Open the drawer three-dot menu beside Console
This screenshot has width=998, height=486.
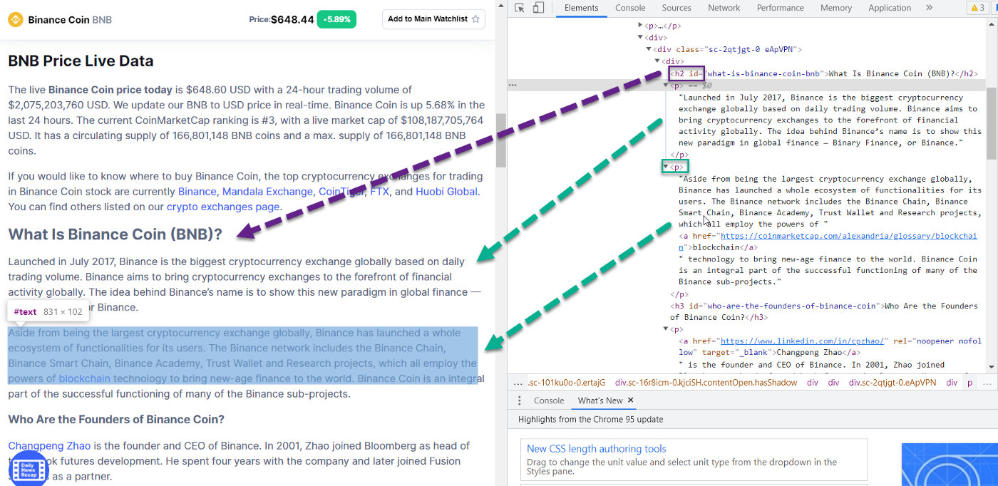(520, 400)
